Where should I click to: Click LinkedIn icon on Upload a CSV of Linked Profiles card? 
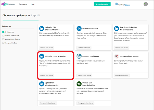(42, 29)
